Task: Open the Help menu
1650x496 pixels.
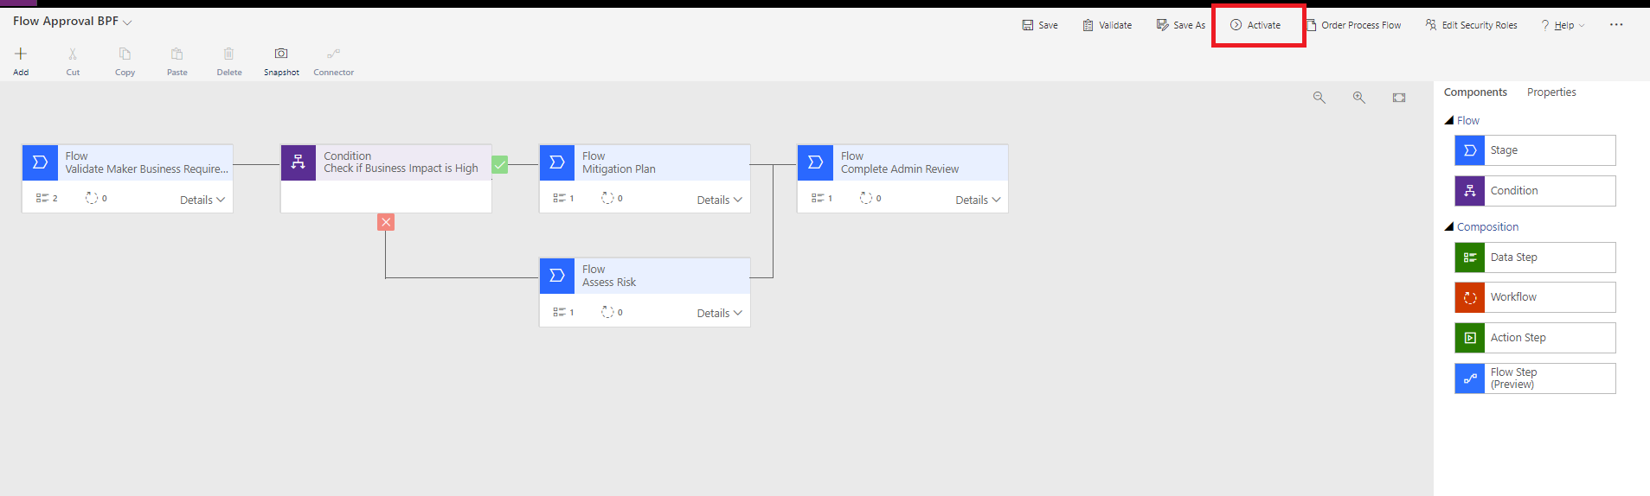Action: 1563,25
